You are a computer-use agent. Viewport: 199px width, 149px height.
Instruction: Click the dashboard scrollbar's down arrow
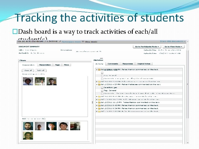tap(188, 143)
